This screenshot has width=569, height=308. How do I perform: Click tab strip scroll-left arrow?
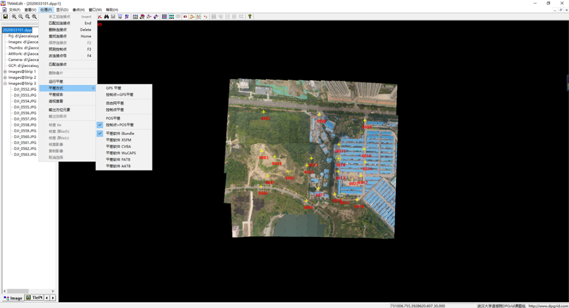(x=47, y=298)
